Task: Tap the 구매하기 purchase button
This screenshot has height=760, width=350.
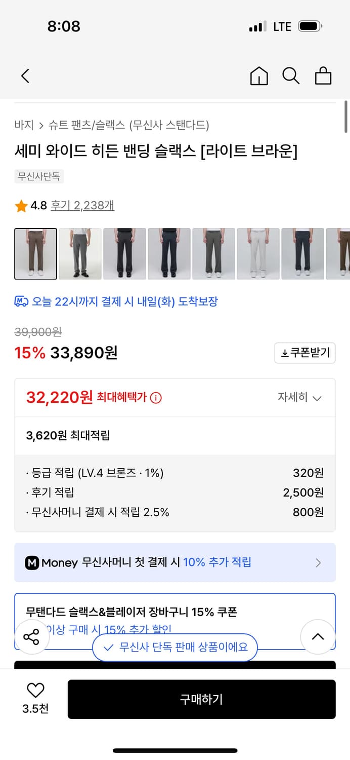Action: (x=202, y=699)
